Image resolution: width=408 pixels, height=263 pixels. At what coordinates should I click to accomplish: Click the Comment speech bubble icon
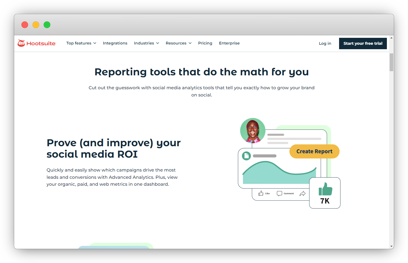(279, 193)
